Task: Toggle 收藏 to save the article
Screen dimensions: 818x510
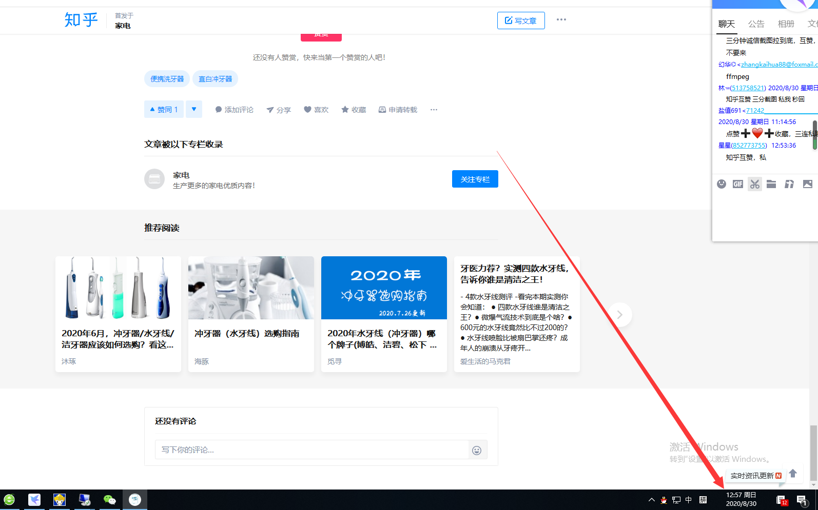Action: [354, 110]
